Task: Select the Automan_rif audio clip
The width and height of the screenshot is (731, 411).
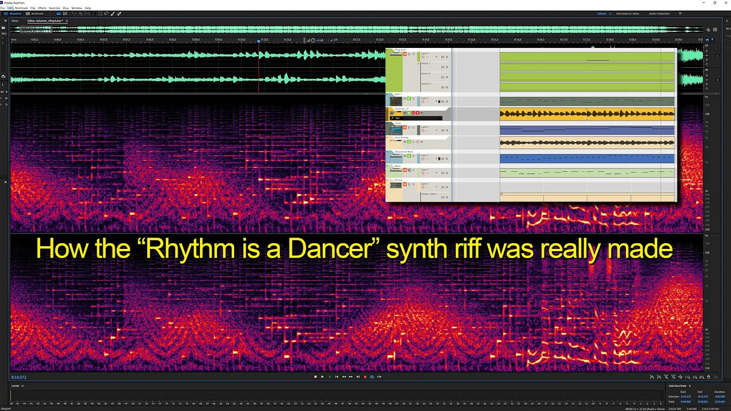Action: [587, 114]
